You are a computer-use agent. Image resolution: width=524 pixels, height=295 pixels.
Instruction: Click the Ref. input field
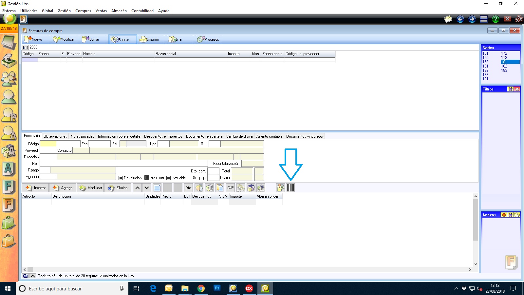(x=124, y=163)
